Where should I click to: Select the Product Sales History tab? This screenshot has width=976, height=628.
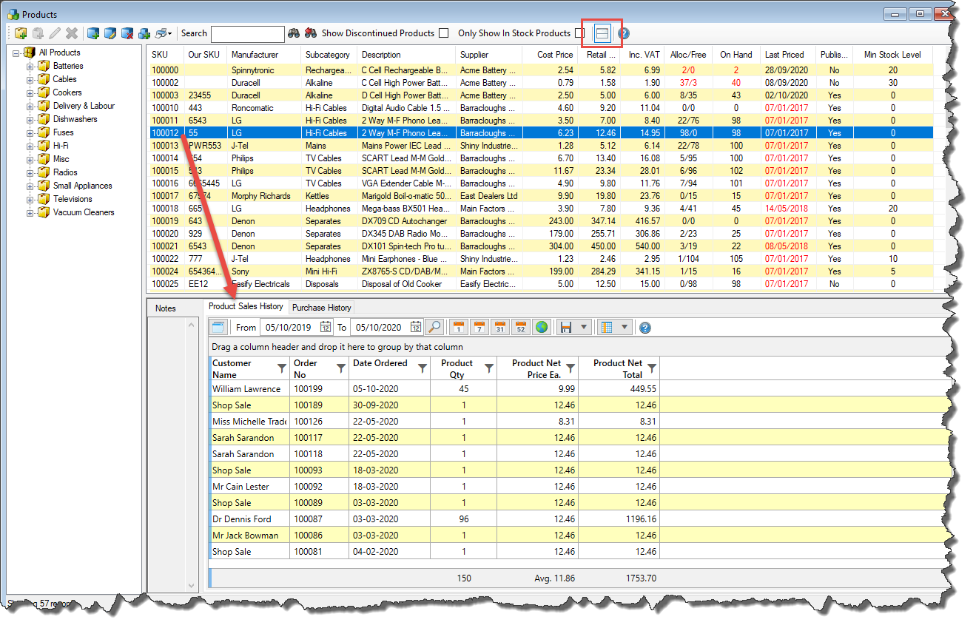point(246,306)
